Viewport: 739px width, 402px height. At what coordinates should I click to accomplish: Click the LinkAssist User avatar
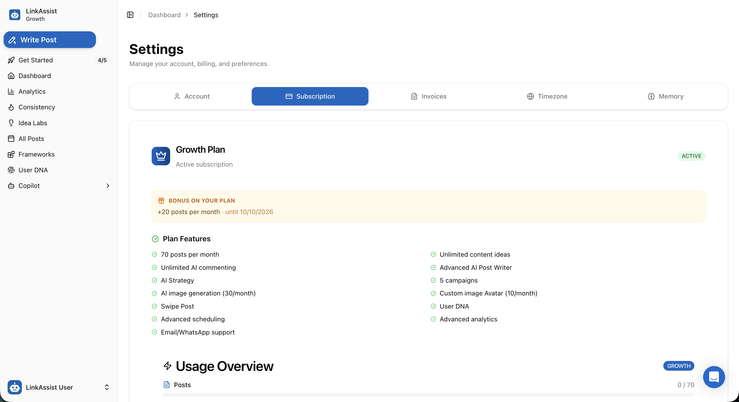point(15,387)
